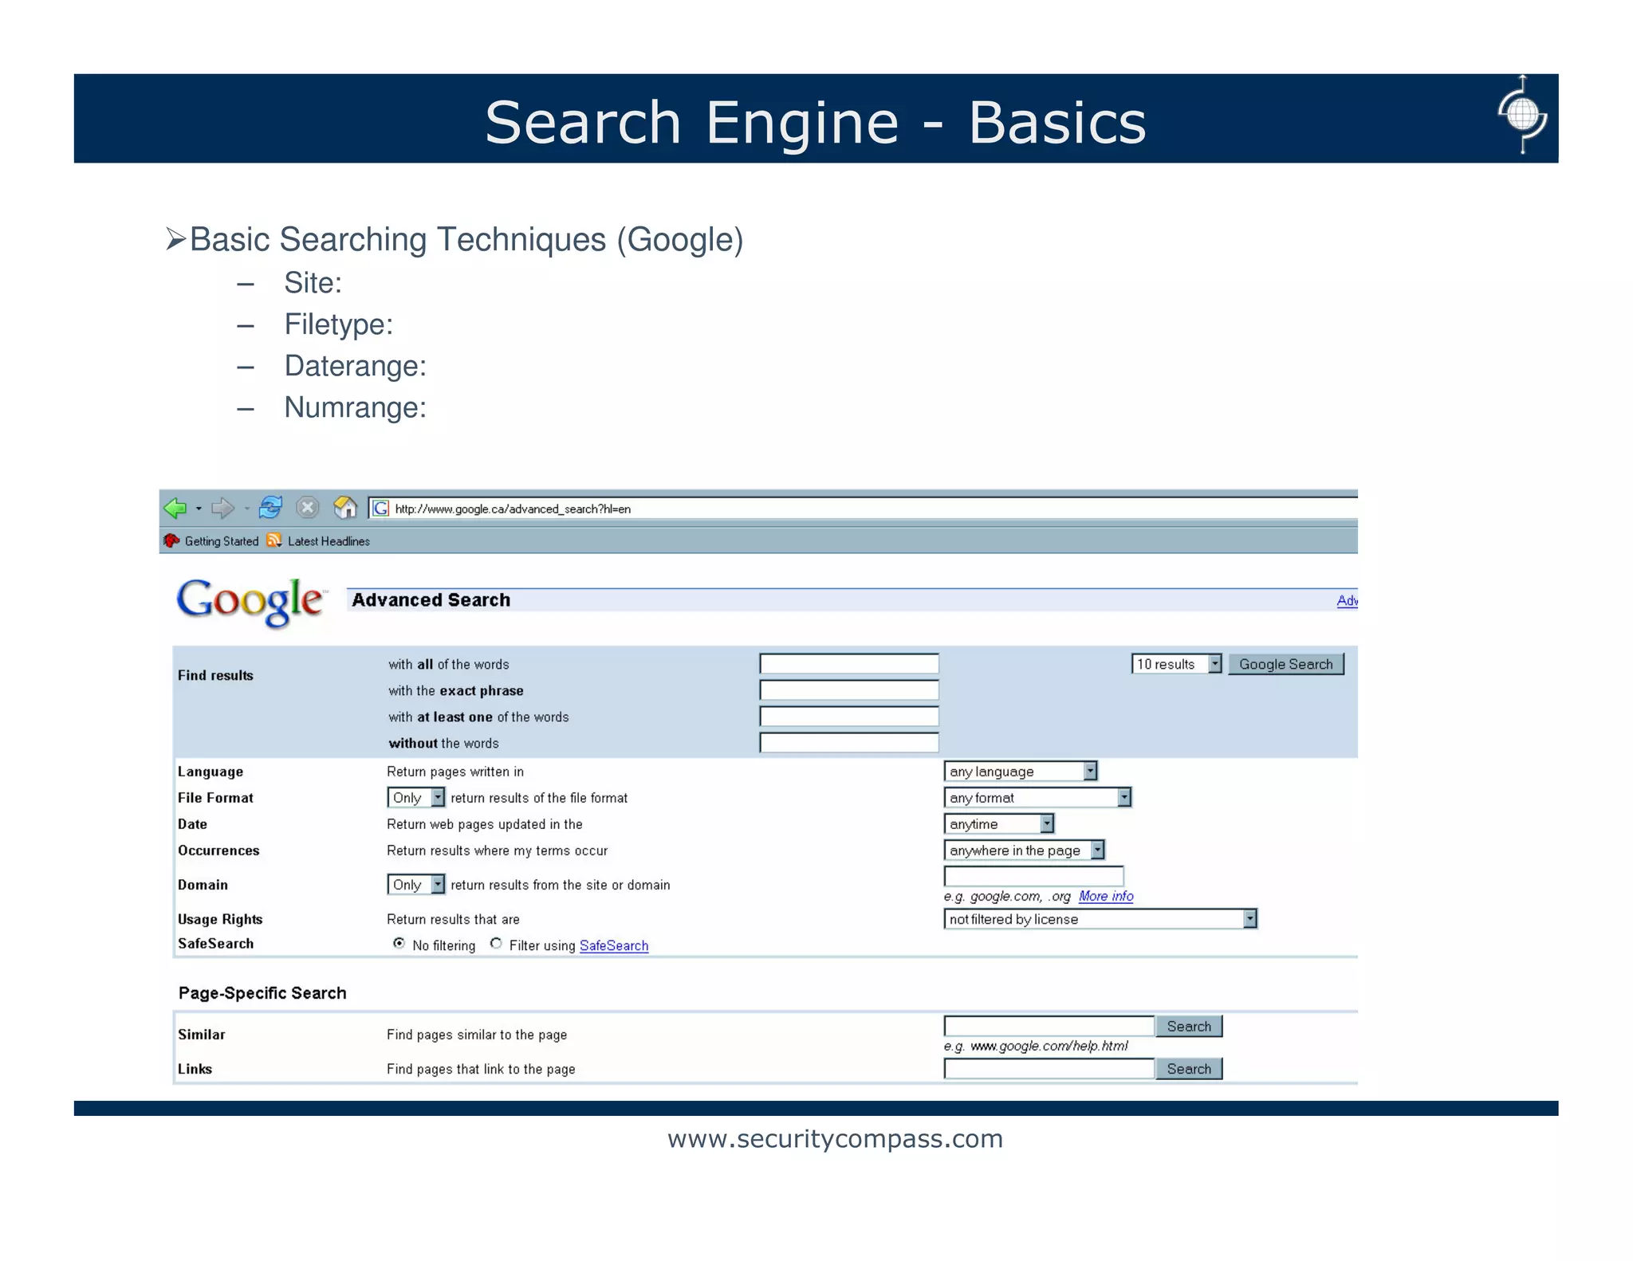Click the compass logo in slide header

tap(1522, 115)
